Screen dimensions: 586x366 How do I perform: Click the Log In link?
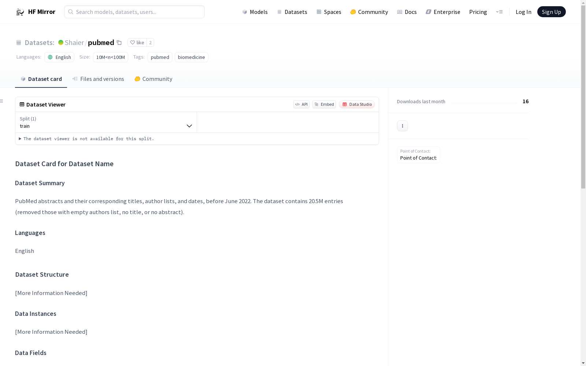tap(523, 12)
